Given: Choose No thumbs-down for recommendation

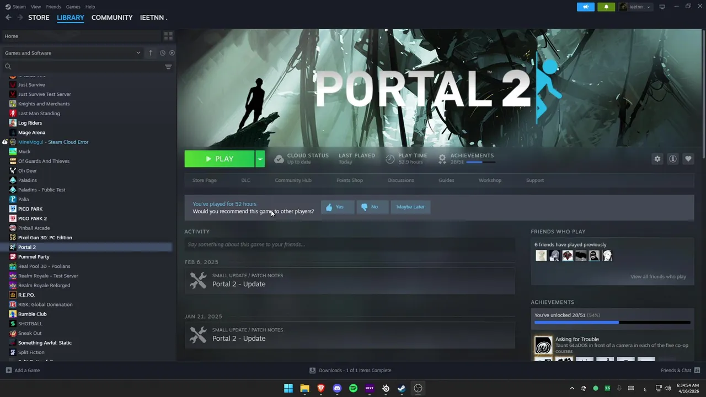Looking at the screenshot, I should click(372, 207).
